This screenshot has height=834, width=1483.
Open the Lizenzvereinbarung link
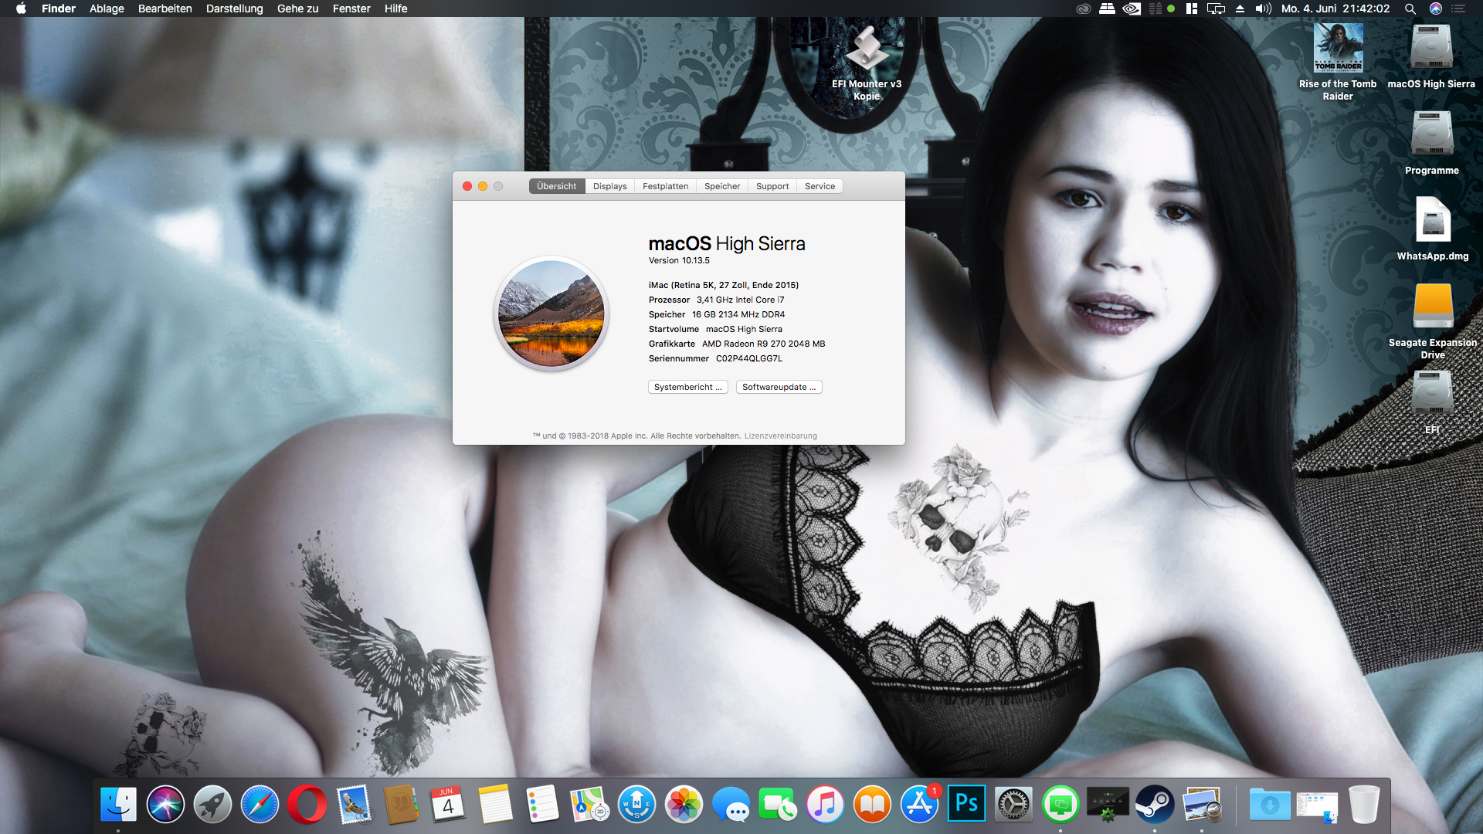point(780,436)
